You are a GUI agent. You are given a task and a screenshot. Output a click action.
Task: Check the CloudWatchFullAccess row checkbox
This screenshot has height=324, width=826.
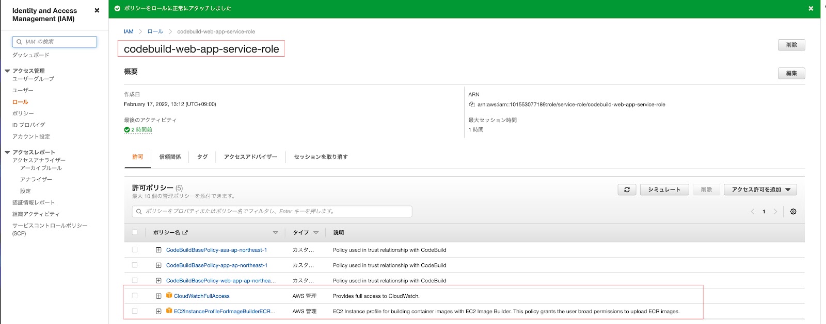(x=135, y=296)
